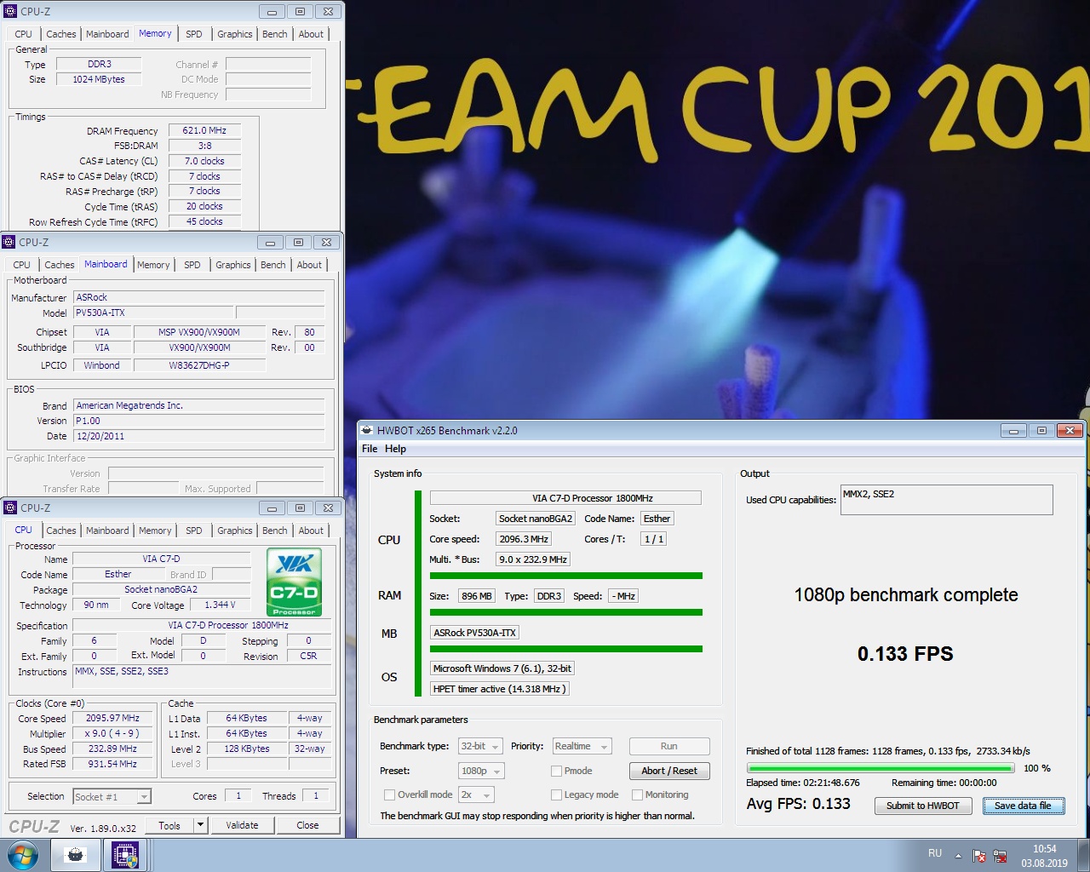This screenshot has width=1090, height=872.
Task: Click the Abort / Reset button
Action: pyautogui.click(x=669, y=772)
